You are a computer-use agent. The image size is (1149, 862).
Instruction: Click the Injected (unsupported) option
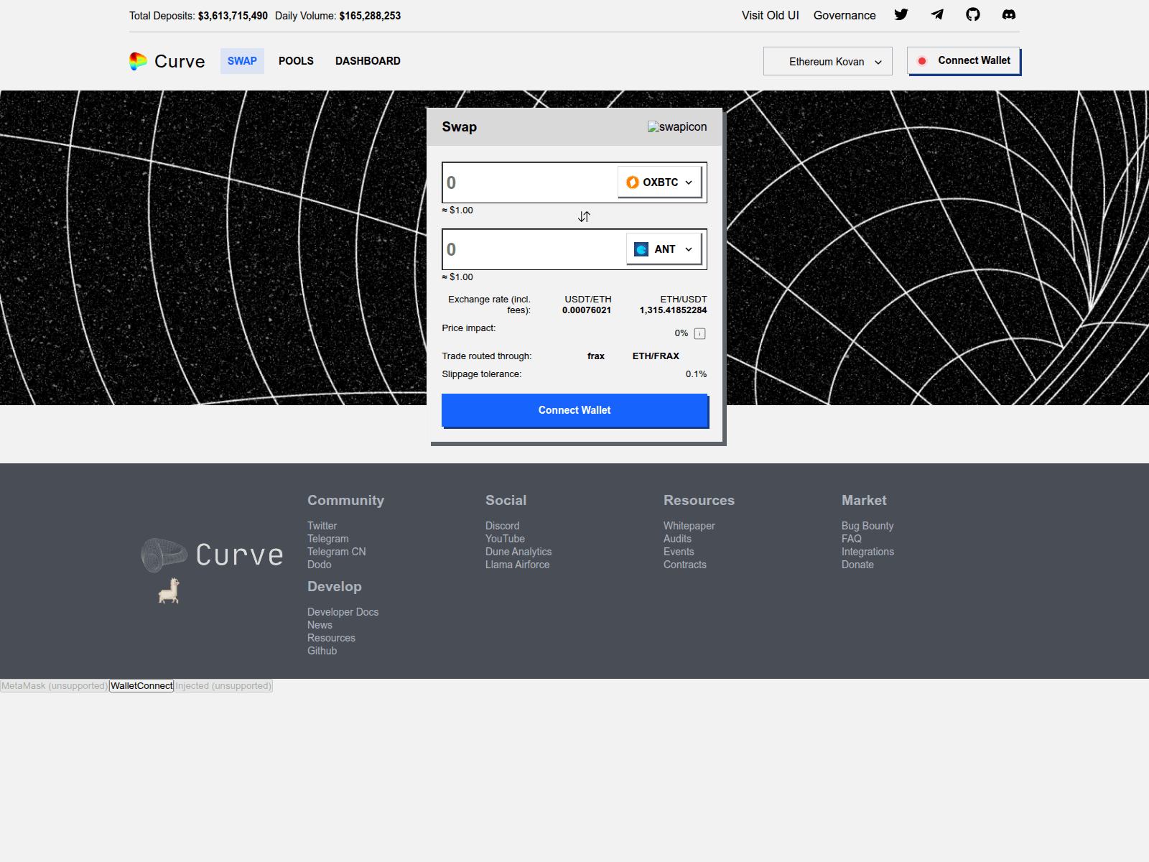pyautogui.click(x=223, y=686)
